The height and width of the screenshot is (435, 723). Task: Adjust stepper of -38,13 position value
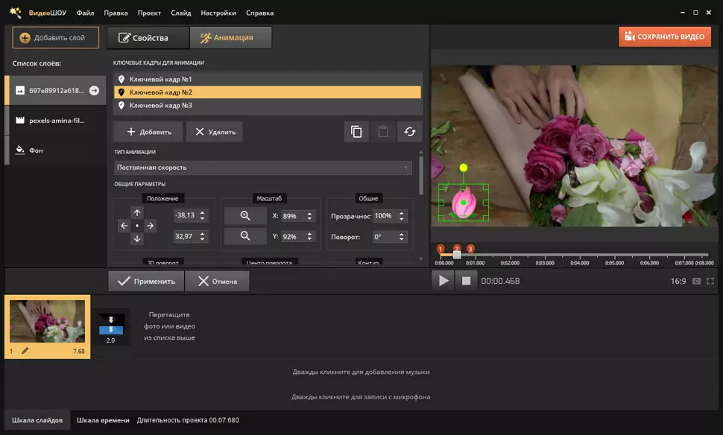[203, 215]
